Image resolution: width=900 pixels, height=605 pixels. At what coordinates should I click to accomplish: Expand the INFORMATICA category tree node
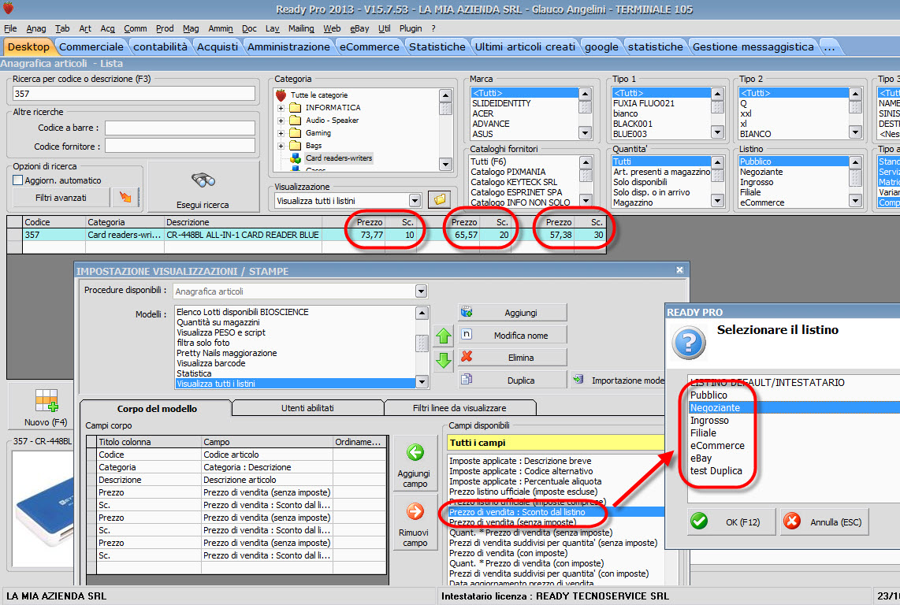pyautogui.click(x=281, y=108)
